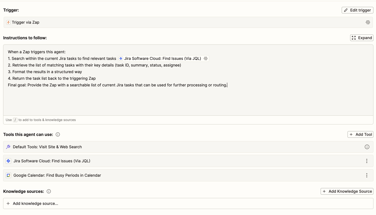The height and width of the screenshot is (215, 376).
Task: Click the Google Calendar tool icon
Action: point(8,175)
